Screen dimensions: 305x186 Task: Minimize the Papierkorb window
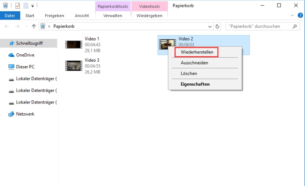[x=262, y=5]
